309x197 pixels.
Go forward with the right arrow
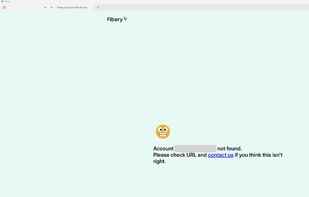pos(51,8)
